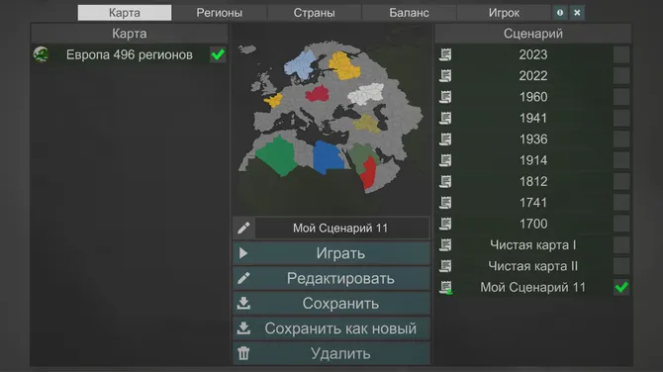Select scenario 1741
This screenshot has height=372, width=663.
(x=533, y=203)
